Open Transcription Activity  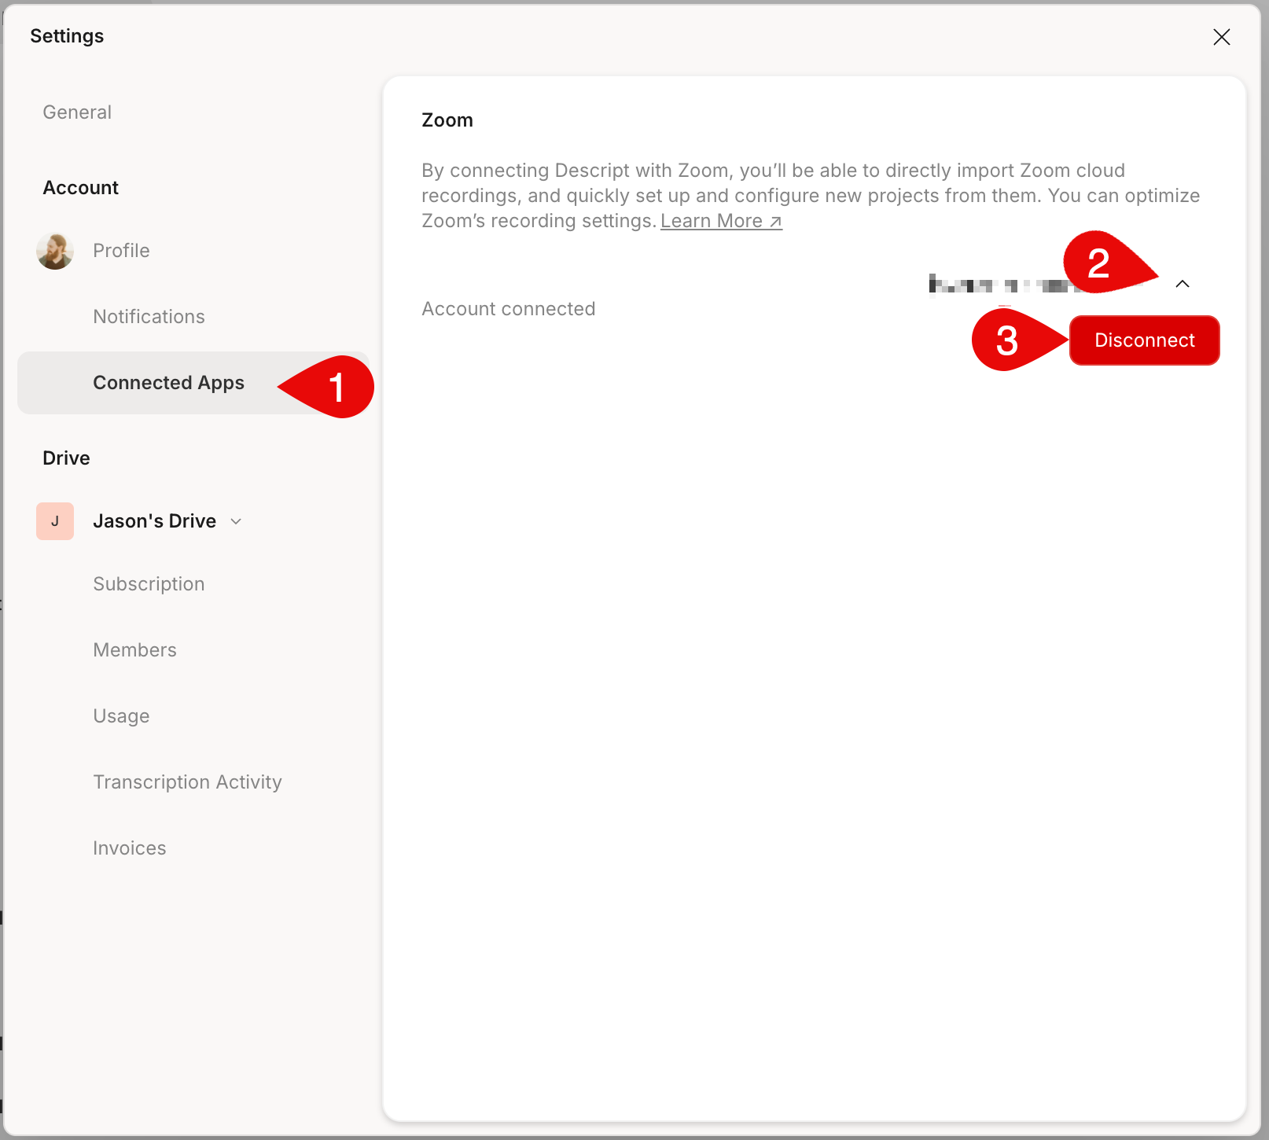[x=187, y=782]
